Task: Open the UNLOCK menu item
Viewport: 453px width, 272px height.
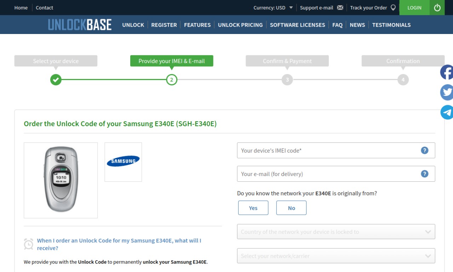Action: [x=133, y=25]
